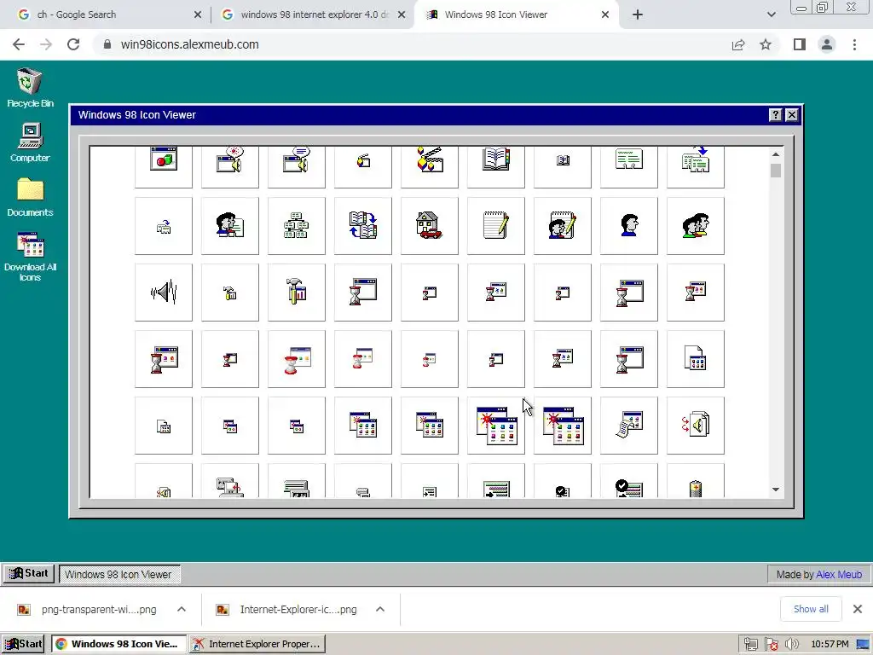The image size is (873, 655).
Task: Select the two users heads icon
Action: (696, 225)
